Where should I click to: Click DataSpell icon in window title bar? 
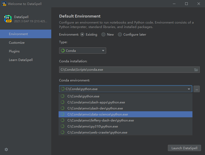(4, 4)
